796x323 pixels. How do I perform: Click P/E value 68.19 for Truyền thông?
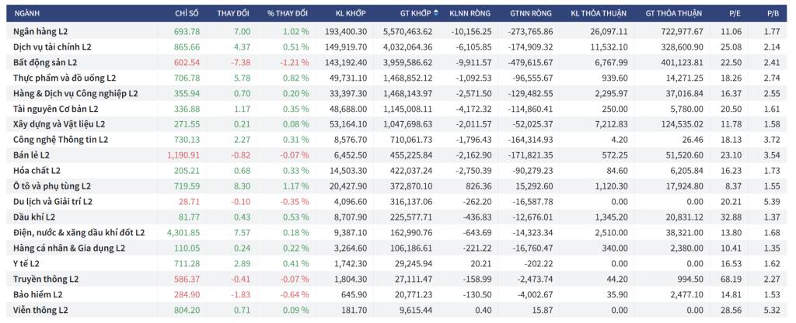[x=732, y=279]
